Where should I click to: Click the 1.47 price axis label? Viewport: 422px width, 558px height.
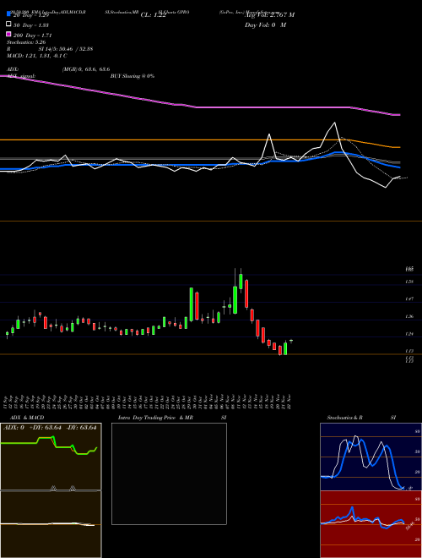(409, 299)
